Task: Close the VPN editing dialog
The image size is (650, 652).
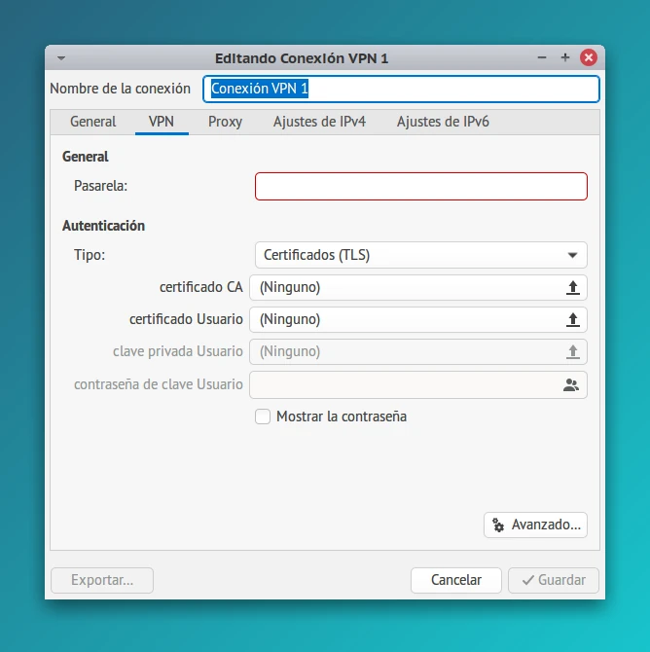Action: [589, 57]
